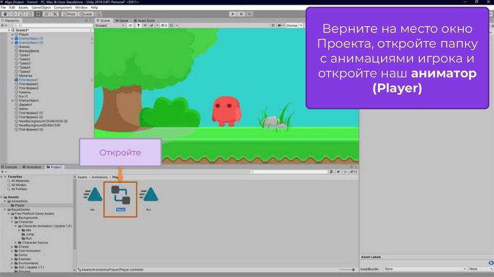Switch to the Console tab

9,167
